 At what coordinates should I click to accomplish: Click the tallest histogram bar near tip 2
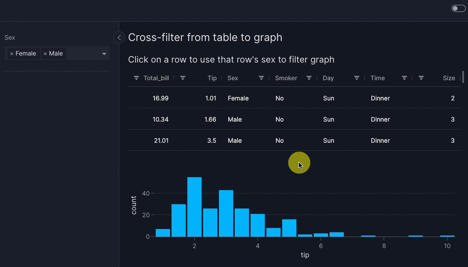pos(194,206)
